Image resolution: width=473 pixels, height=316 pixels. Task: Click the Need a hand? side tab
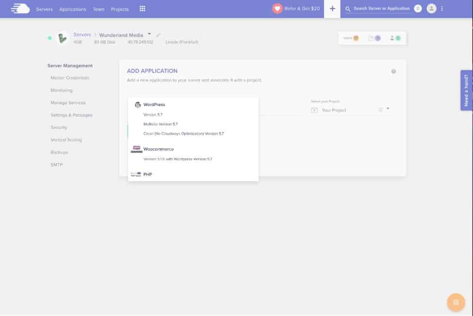pyautogui.click(x=466, y=90)
